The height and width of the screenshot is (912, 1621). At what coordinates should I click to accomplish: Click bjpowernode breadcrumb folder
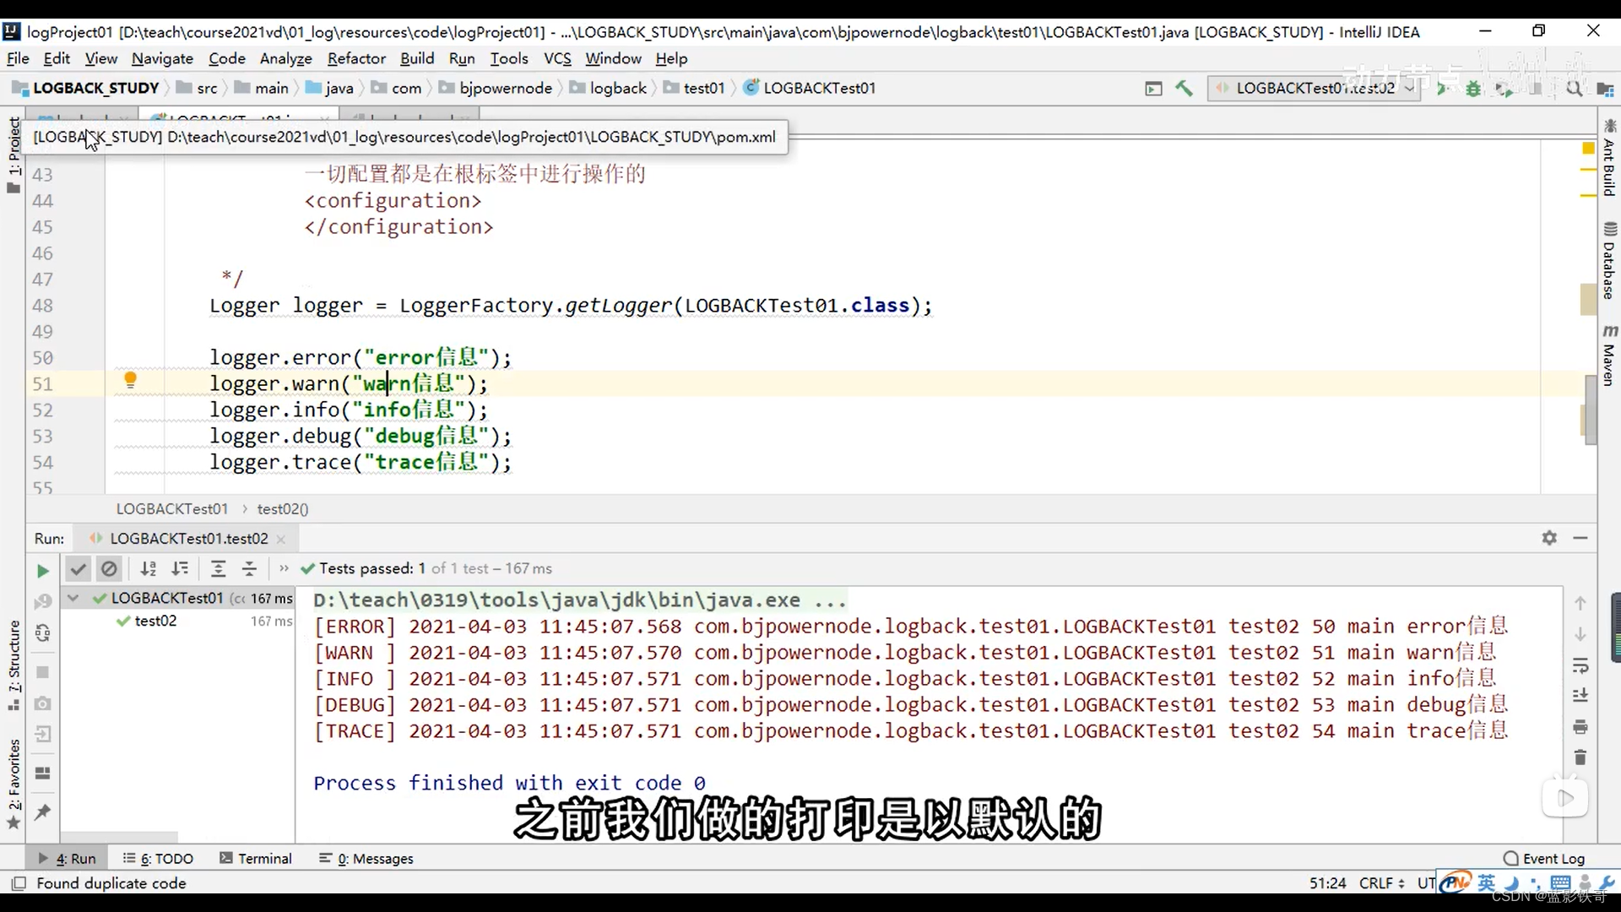click(x=496, y=88)
